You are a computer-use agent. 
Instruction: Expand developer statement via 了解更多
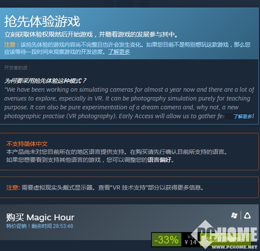[243, 116]
